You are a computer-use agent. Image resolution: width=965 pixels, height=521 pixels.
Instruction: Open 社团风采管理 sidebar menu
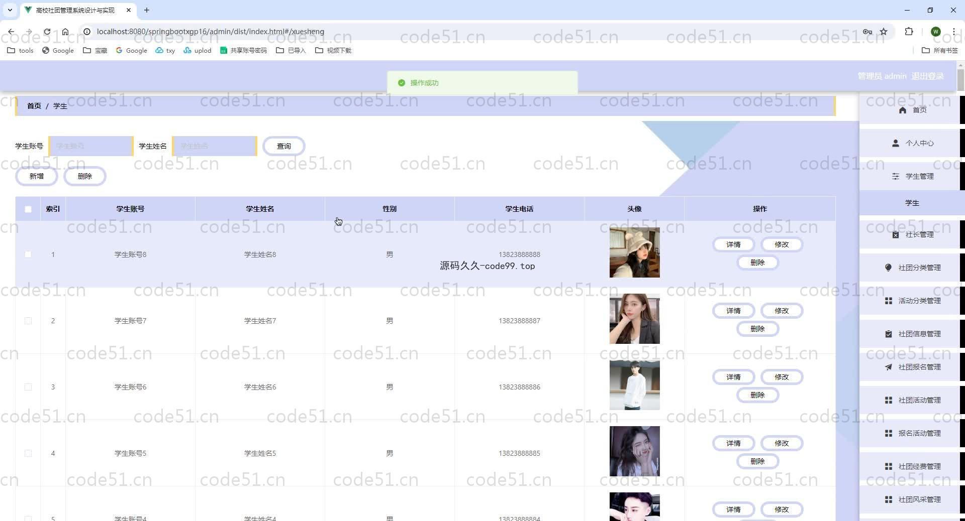[x=912, y=499]
